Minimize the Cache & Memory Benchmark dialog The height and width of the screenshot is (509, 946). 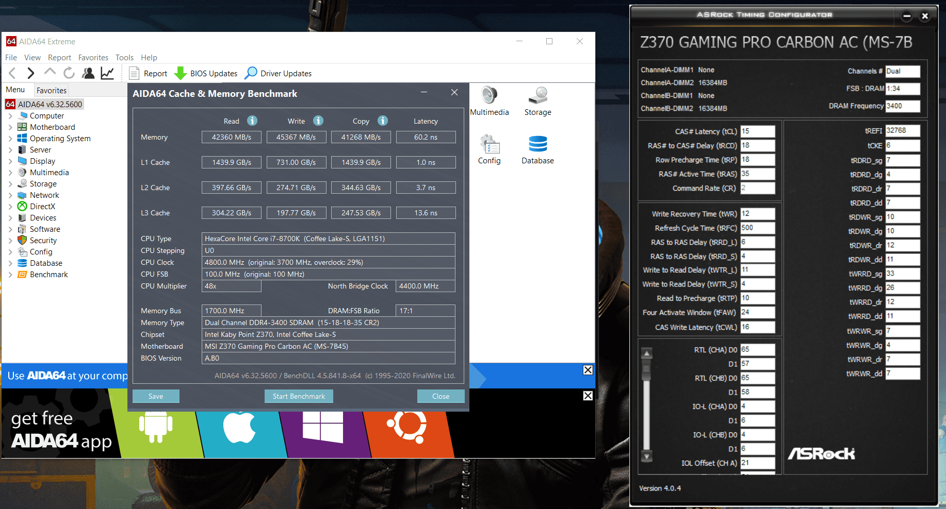[x=424, y=92]
